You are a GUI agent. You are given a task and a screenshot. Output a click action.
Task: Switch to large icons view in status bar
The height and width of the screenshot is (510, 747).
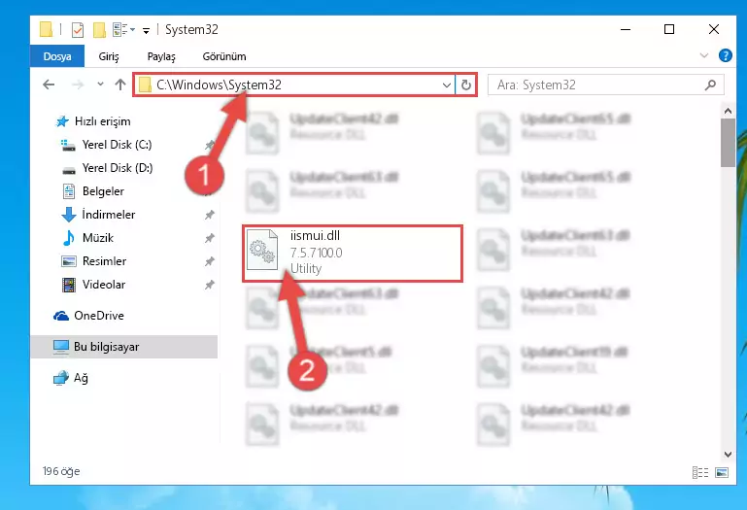(722, 472)
